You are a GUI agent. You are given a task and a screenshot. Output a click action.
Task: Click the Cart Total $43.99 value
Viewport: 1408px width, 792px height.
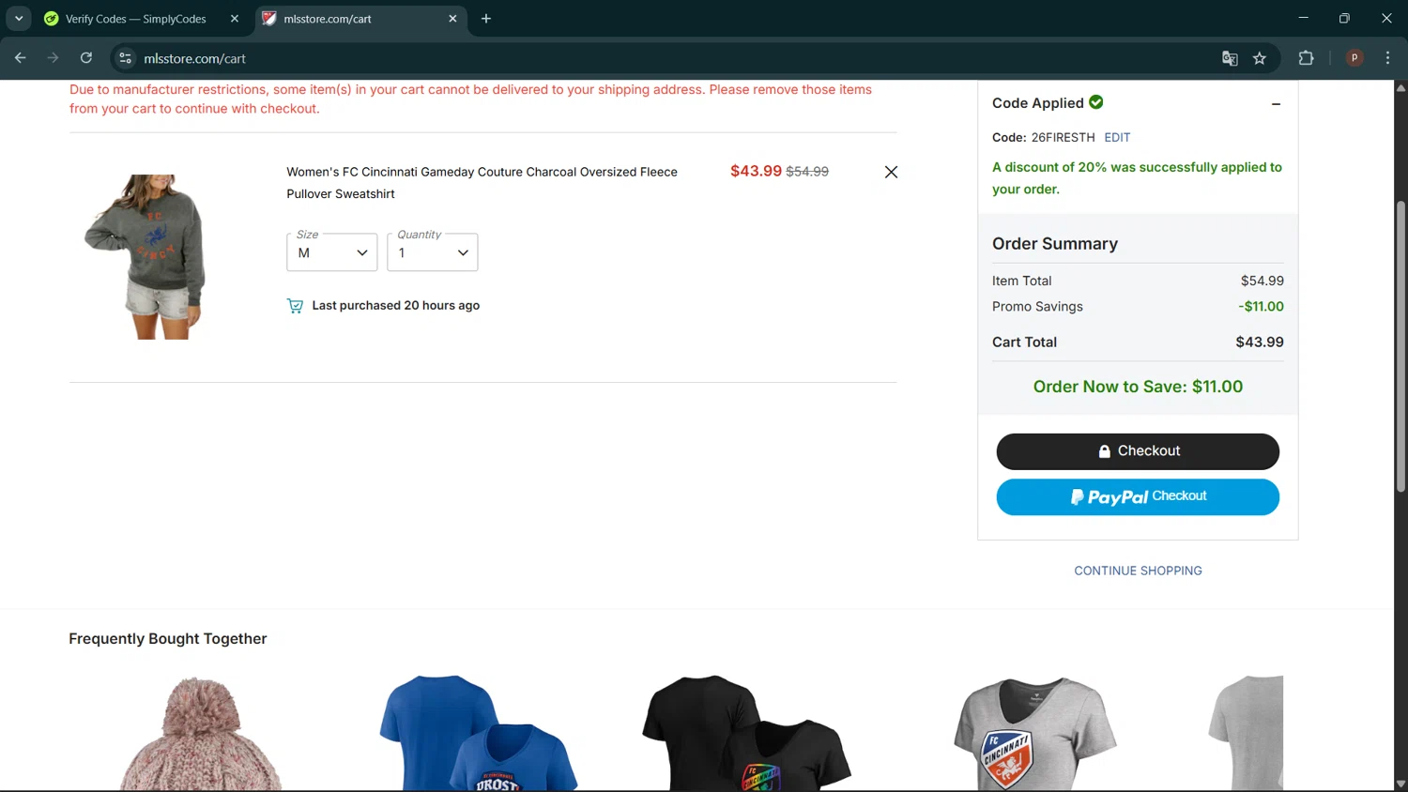coord(1260,343)
